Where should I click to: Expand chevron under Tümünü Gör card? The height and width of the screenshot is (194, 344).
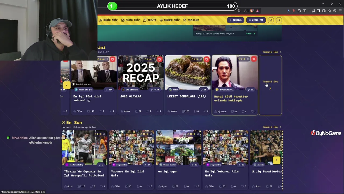tap(270, 88)
